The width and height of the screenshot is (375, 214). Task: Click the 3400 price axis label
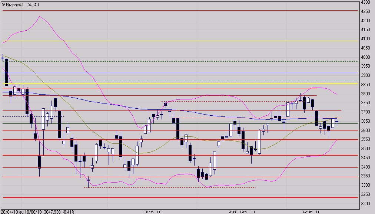pos(365,167)
